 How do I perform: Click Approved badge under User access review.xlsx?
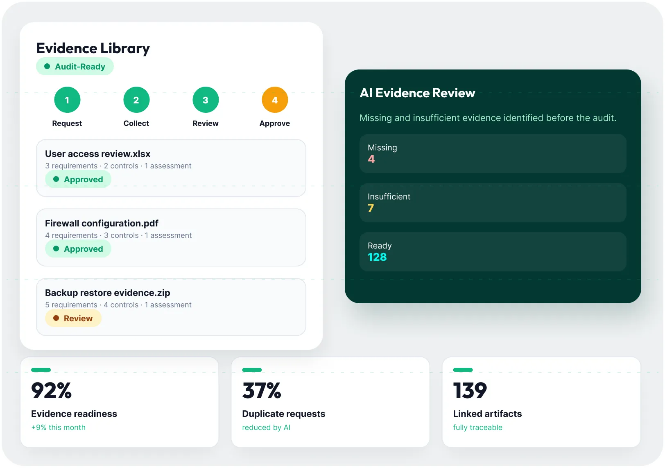(x=78, y=179)
